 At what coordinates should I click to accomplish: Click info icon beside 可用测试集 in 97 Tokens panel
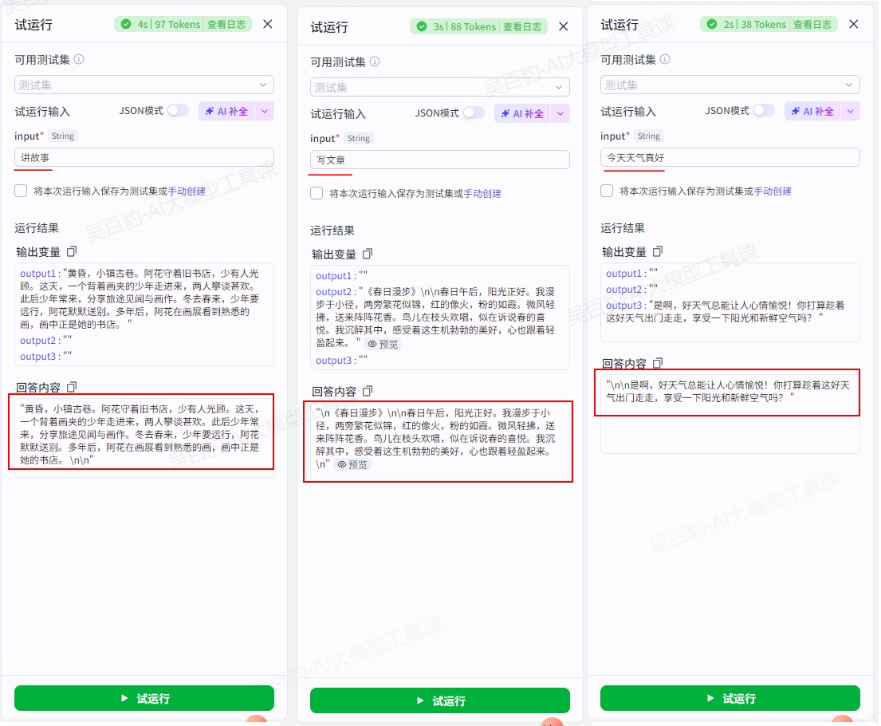click(79, 60)
